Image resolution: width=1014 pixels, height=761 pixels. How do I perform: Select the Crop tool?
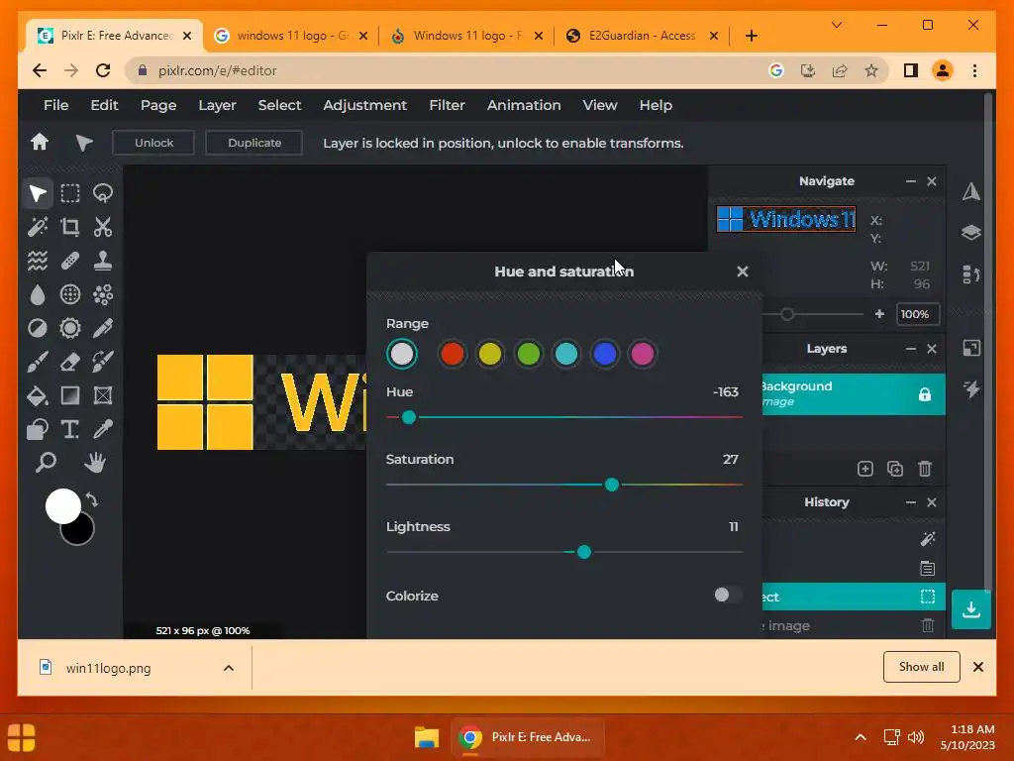pos(70,227)
